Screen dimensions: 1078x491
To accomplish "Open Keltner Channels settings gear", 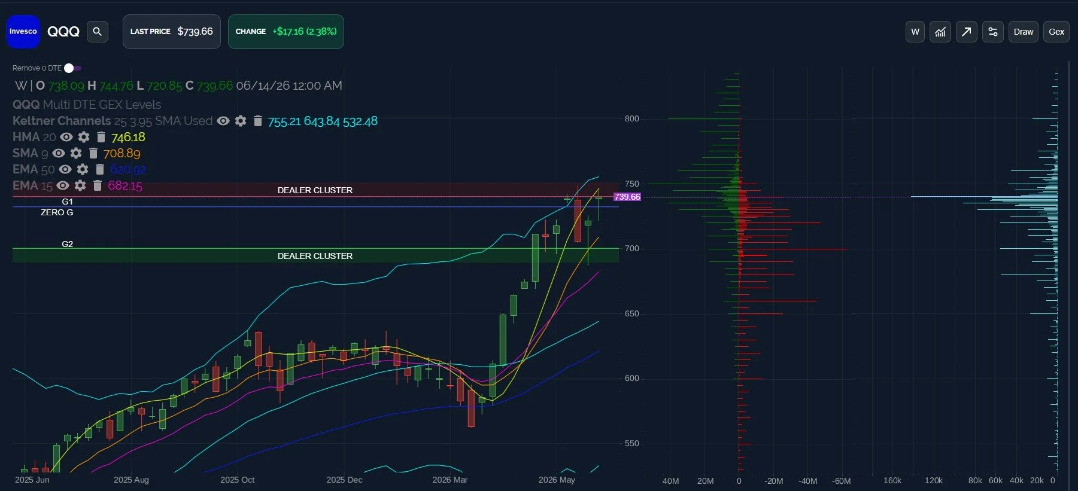I will click(x=241, y=121).
